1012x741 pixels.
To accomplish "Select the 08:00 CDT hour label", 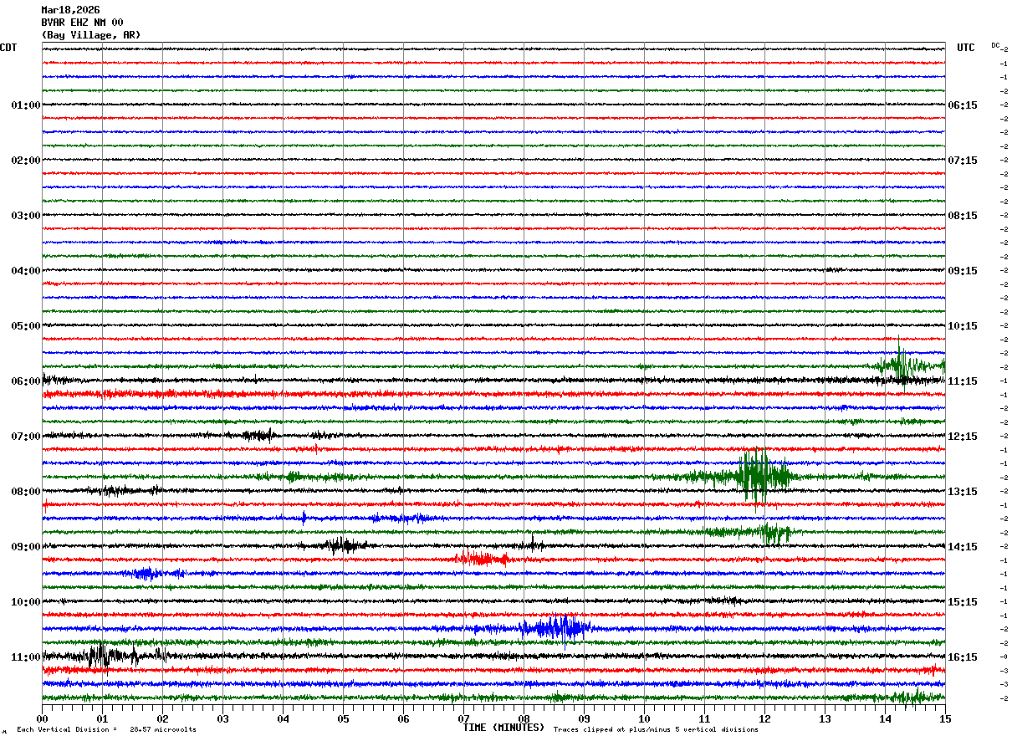I will click(26, 492).
